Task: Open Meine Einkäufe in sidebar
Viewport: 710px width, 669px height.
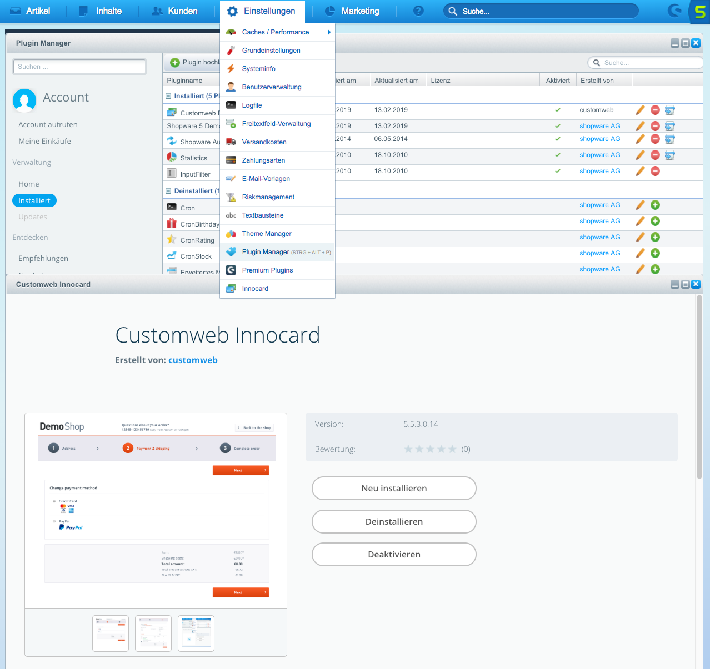Action: pos(44,142)
